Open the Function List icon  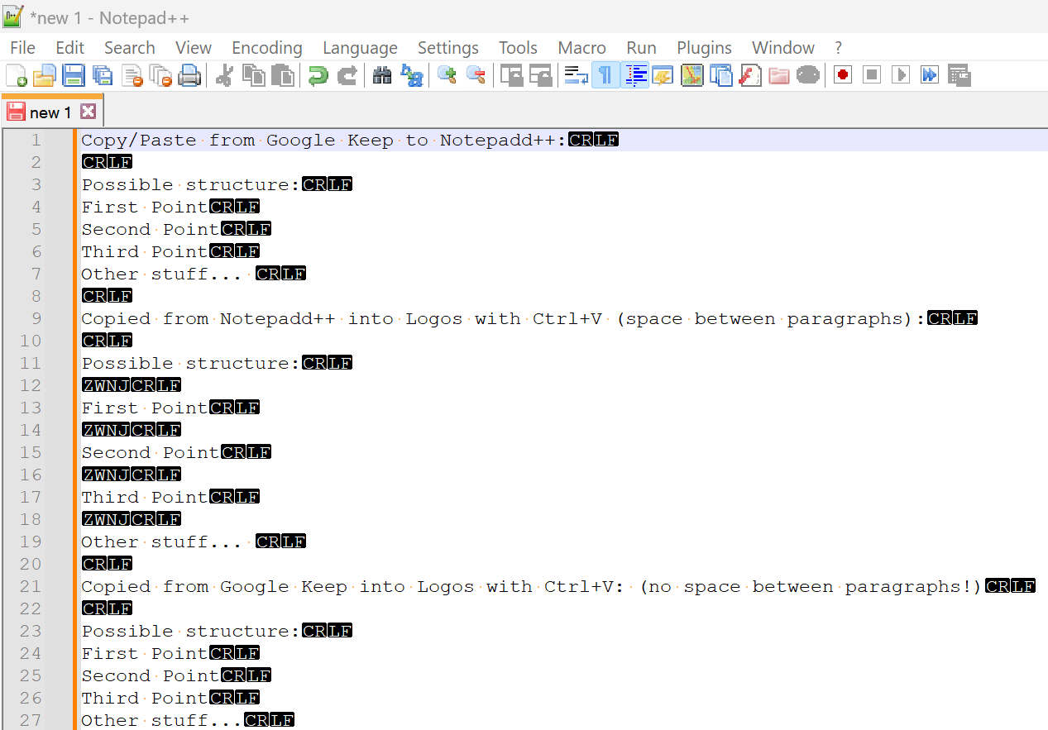750,76
